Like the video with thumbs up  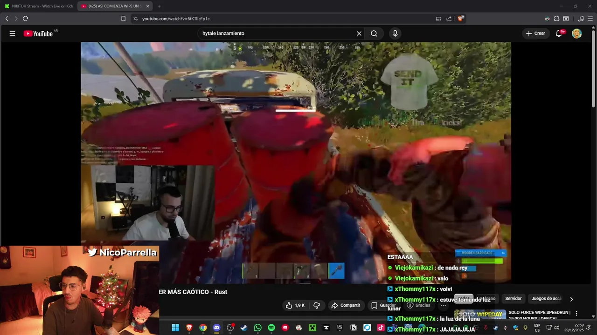click(x=295, y=305)
